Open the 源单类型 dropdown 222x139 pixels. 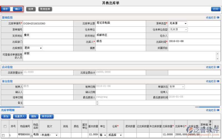(x=178, y=23)
